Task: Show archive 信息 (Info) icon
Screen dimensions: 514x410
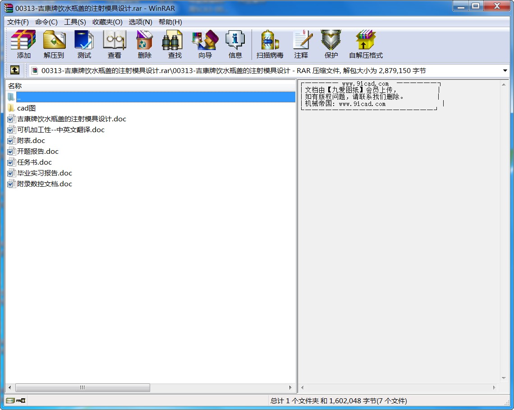Action: [235, 40]
